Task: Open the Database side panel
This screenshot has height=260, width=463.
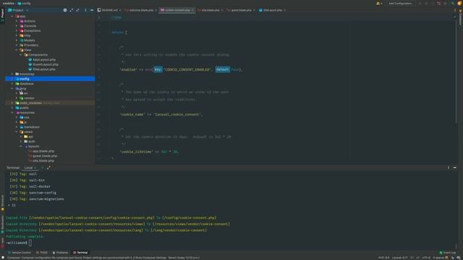Action: tap(460, 17)
